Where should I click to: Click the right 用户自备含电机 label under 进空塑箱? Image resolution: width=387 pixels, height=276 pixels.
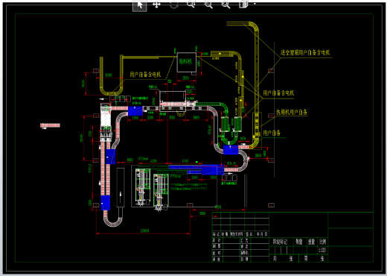pyautogui.click(x=278, y=93)
